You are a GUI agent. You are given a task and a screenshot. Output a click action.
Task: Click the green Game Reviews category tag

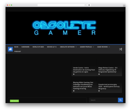coord(14,101)
